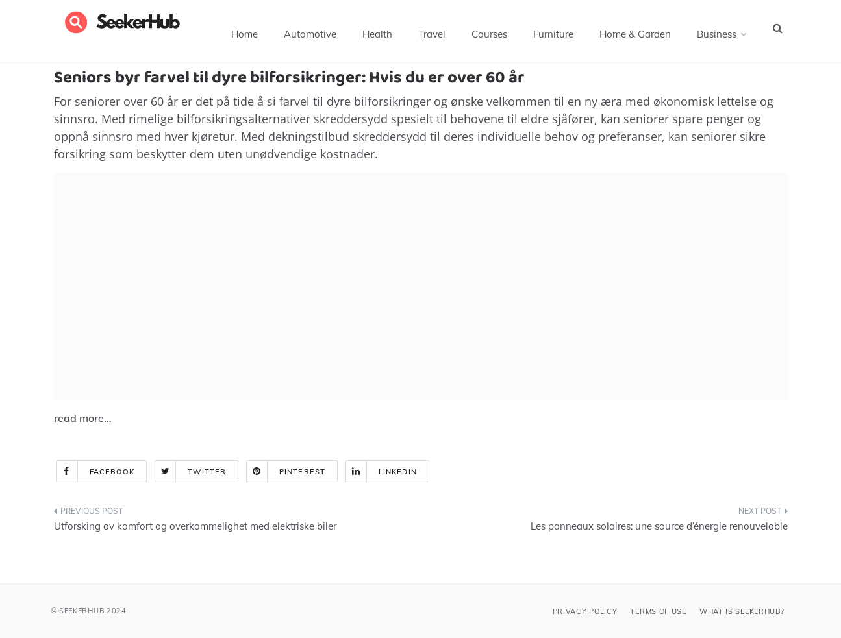Open the Privacy Policy footer link

point(585,611)
